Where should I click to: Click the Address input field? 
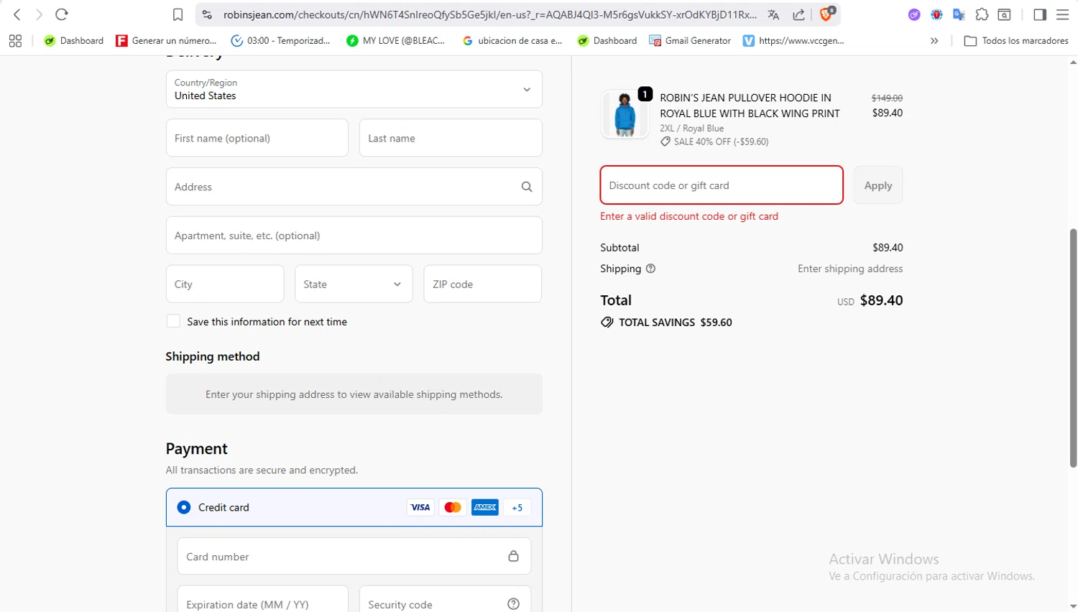(x=354, y=187)
